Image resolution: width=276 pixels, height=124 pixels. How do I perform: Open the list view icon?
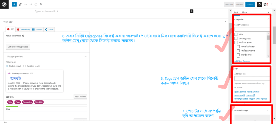[41, 4]
